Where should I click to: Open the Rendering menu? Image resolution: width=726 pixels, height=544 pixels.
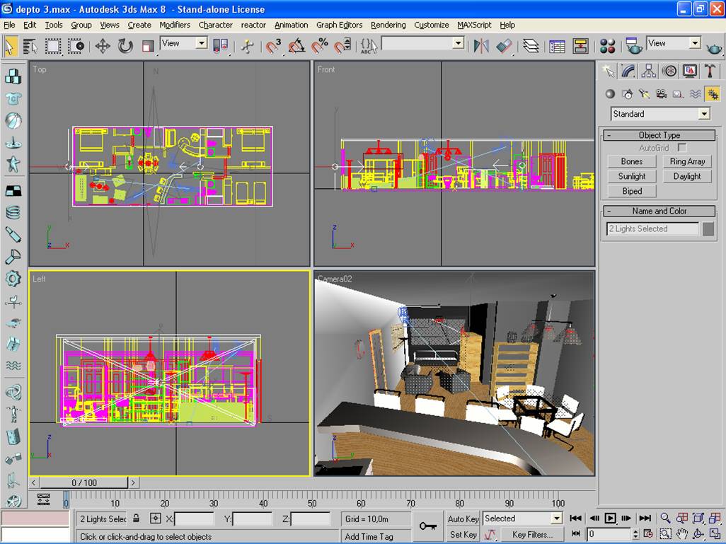[388, 25]
